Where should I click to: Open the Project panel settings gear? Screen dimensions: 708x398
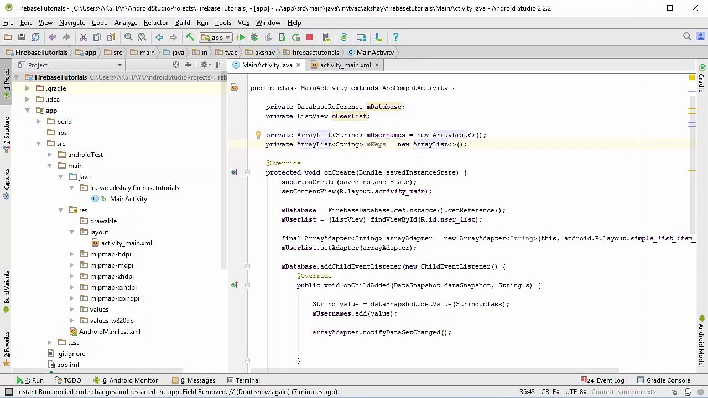pos(205,65)
